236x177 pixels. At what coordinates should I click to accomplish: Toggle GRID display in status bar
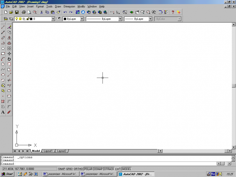pos(69,169)
